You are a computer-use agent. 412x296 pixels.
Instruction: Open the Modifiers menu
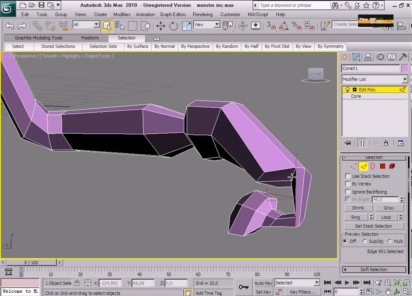pos(122,14)
